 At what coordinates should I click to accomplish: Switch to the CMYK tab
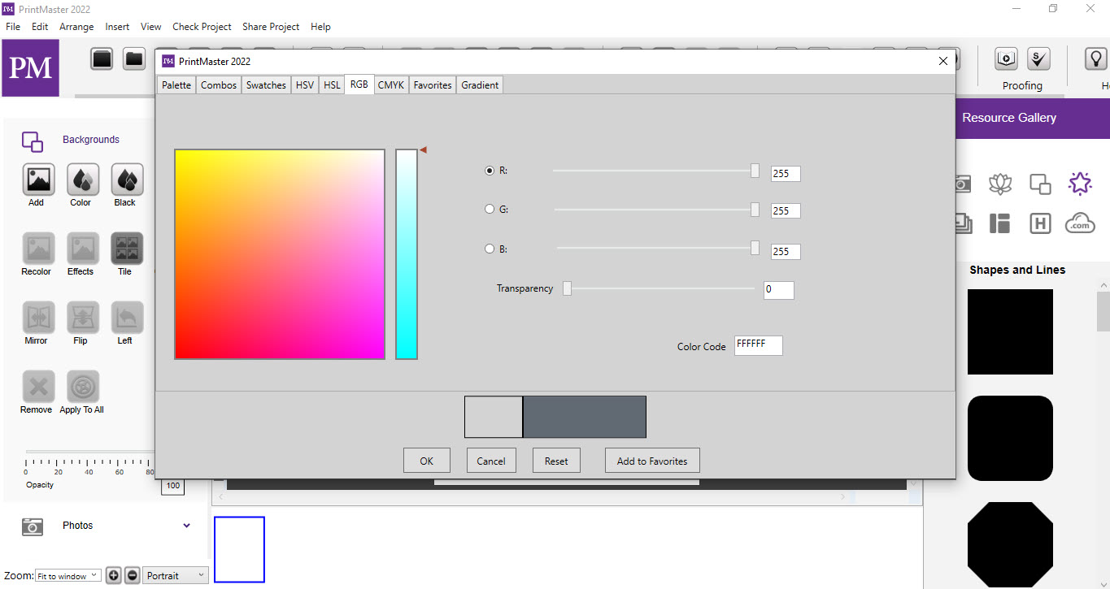pos(391,84)
